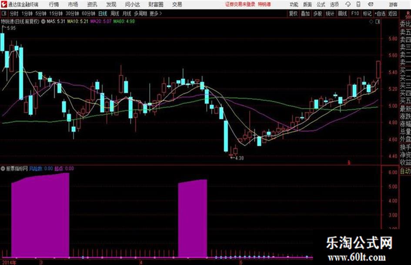Screen dimensions: 411x265
Task: Open the 多周期 multi-period view
Action: coord(140,13)
